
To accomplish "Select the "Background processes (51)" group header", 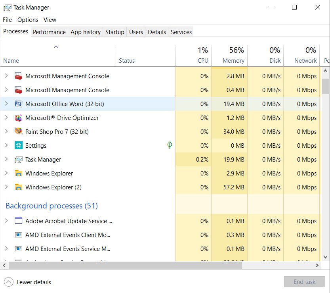I will click(x=52, y=206).
